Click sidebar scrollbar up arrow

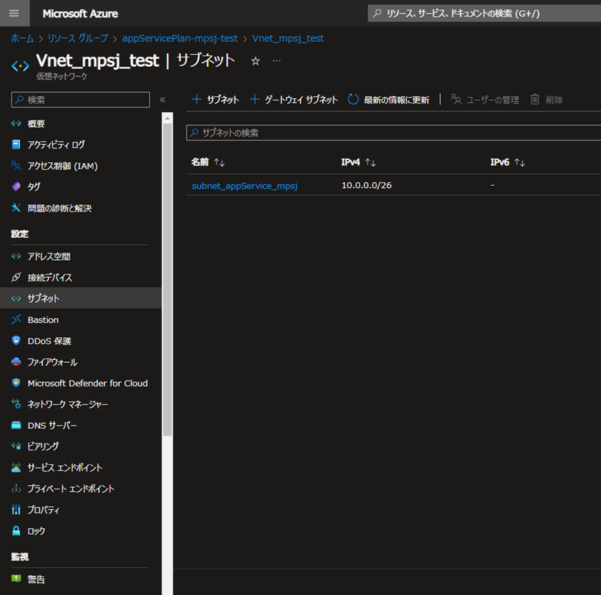(x=168, y=118)
